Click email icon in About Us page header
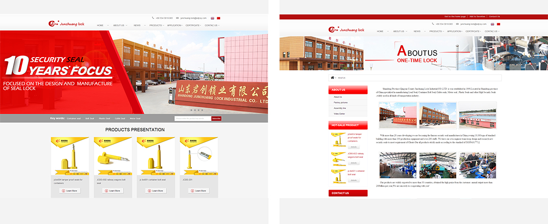The width and height of the screenshot is (548, 224). point(457,24)
